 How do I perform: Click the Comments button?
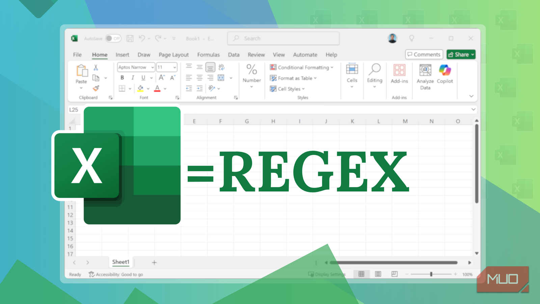click(424, 54)
